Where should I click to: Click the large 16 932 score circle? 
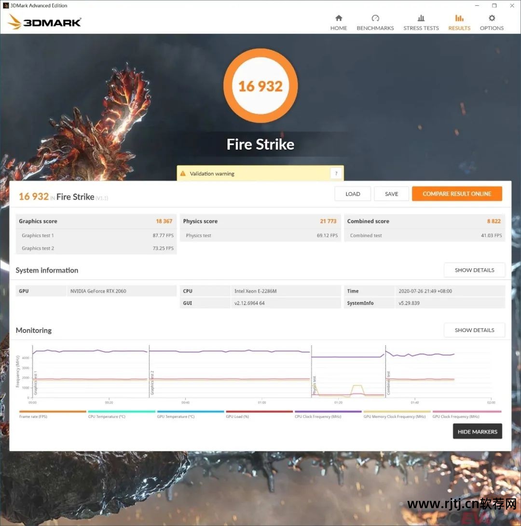point(260,86)
